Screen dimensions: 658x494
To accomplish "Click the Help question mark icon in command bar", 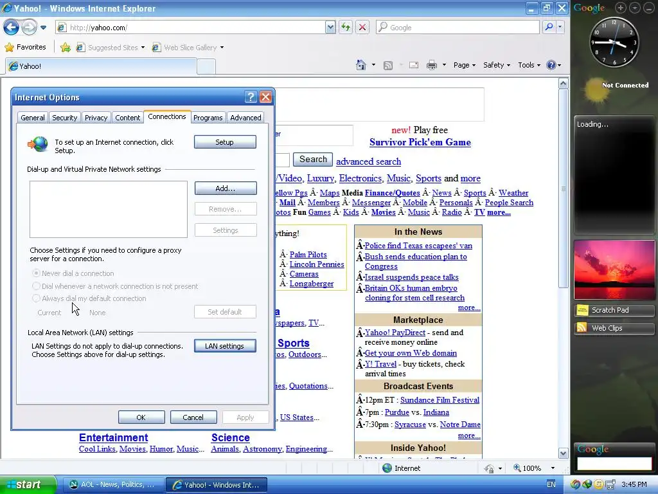I will pyautogui.click(x=551, y=65).
